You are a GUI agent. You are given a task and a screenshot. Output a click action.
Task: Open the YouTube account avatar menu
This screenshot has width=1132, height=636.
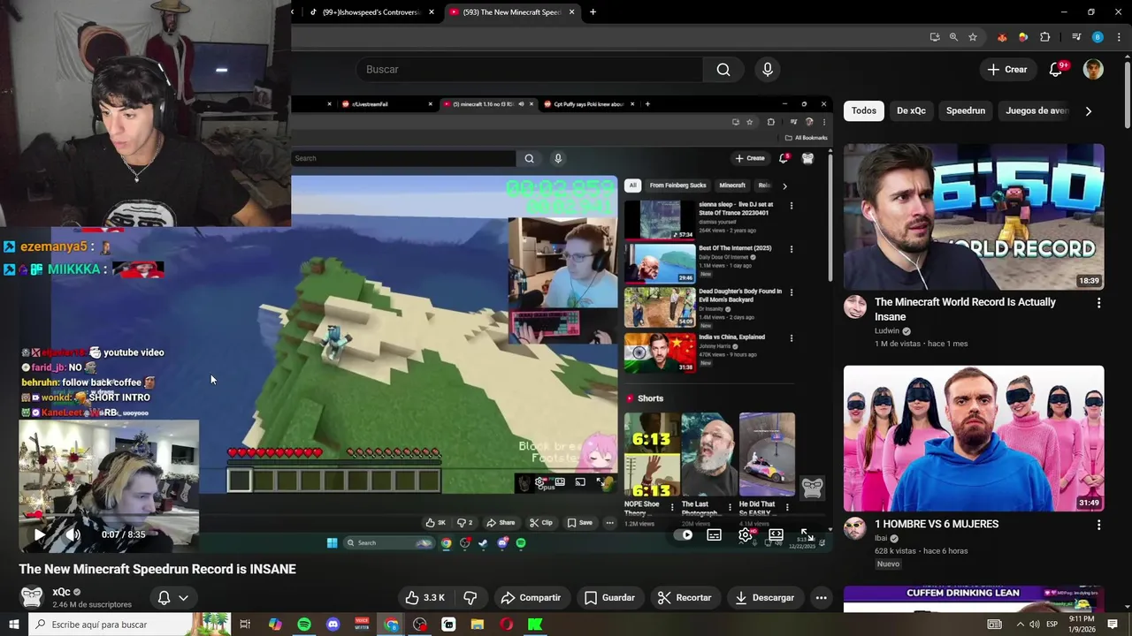pyautogui.click(x=1094, y=70)
